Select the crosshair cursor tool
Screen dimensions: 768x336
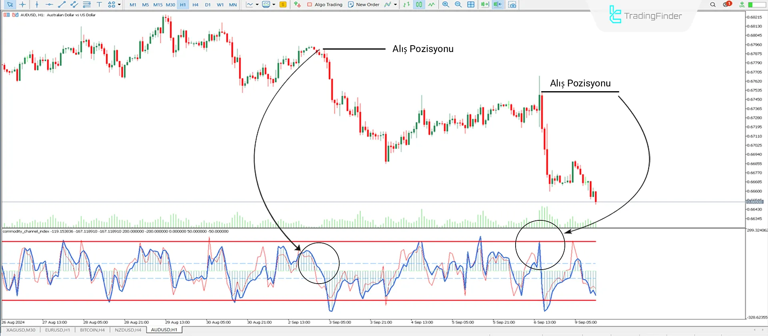click(22, 4)
